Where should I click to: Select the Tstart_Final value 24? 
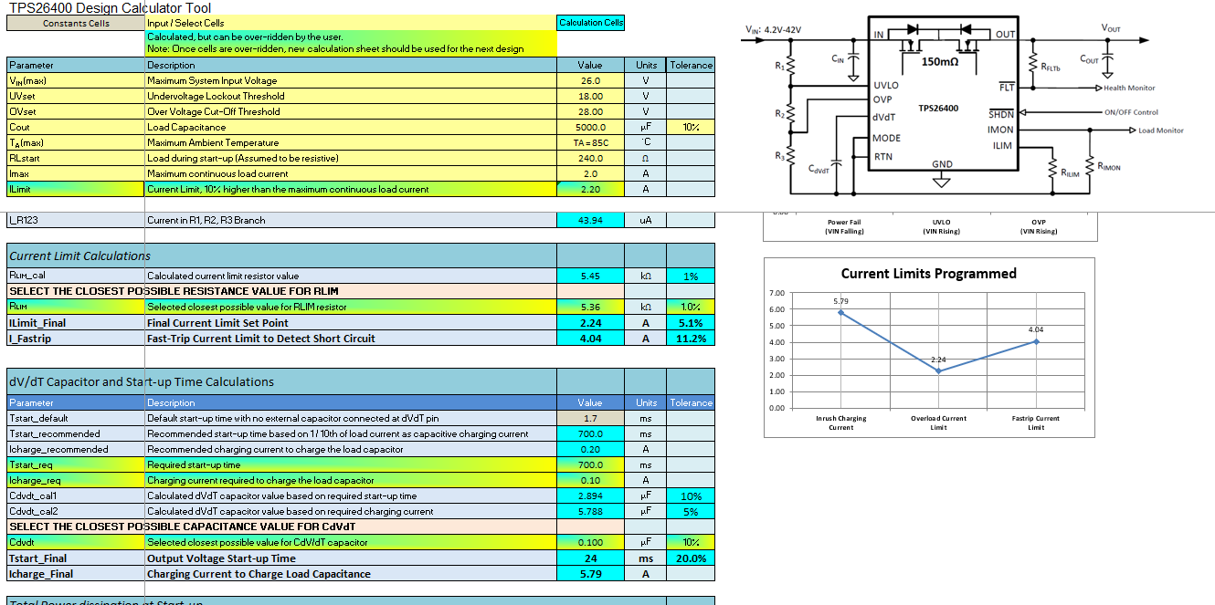[590, 558]
